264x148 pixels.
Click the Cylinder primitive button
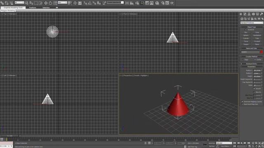point(246,38)
